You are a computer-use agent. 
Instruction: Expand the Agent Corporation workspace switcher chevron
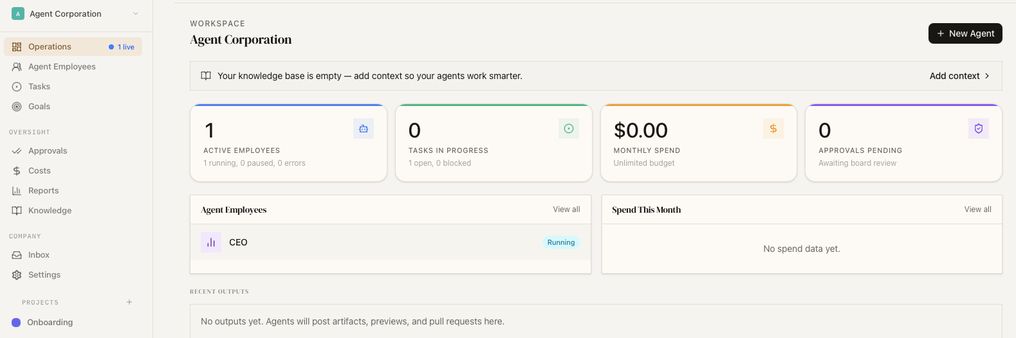pos(136,13)
